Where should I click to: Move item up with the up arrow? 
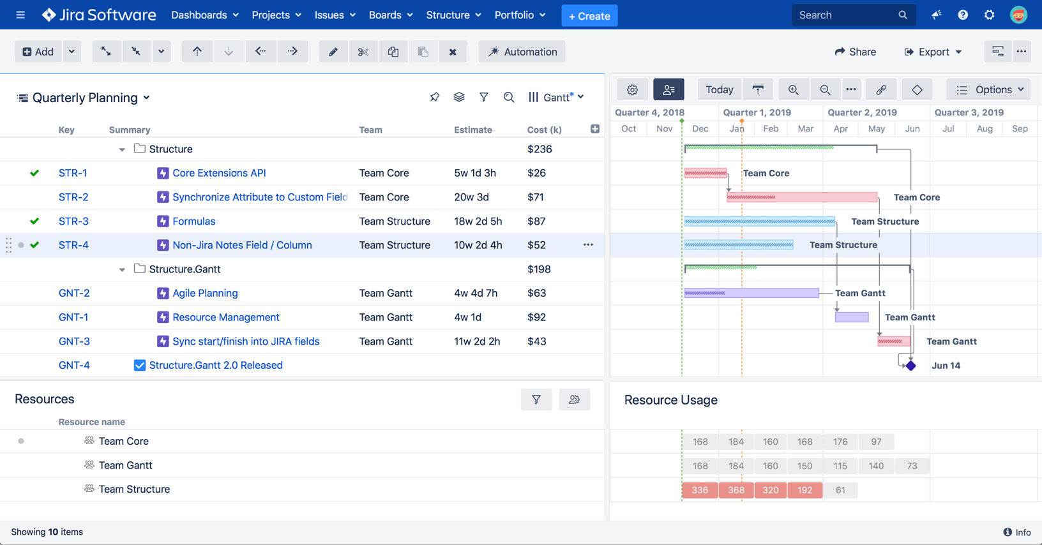197,52
